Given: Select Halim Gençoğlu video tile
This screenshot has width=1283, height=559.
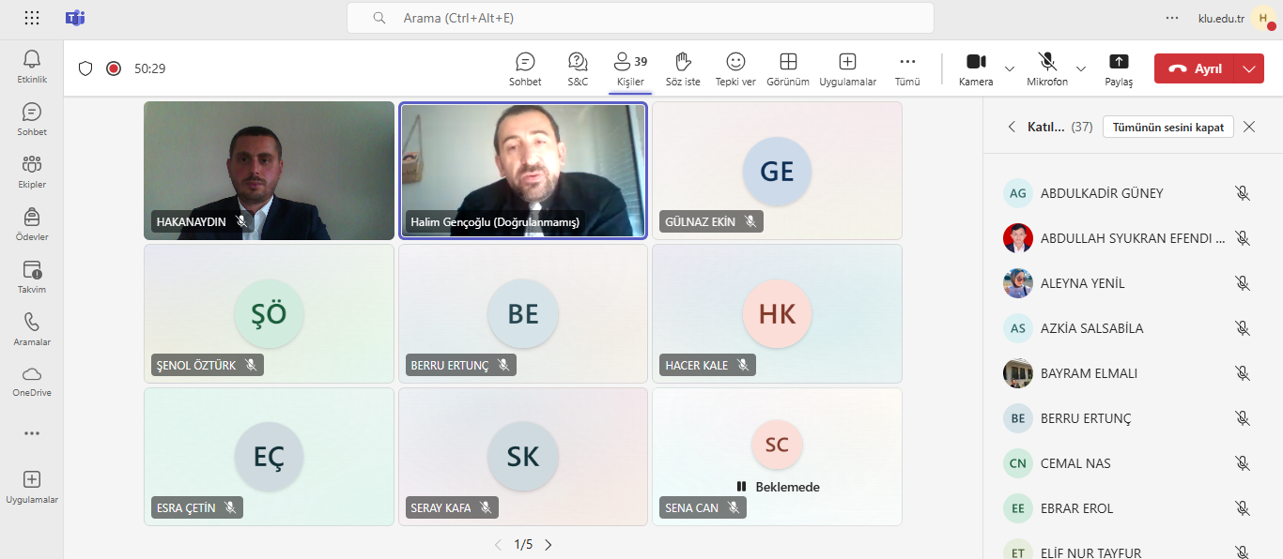Looking at the screenshot, I should [x=523, y=171].
